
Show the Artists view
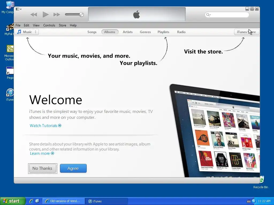tap(128, 32)
